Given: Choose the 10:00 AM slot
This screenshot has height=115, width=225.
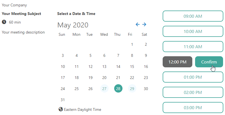Looking at the screenshot, I should tap(193, 31).
